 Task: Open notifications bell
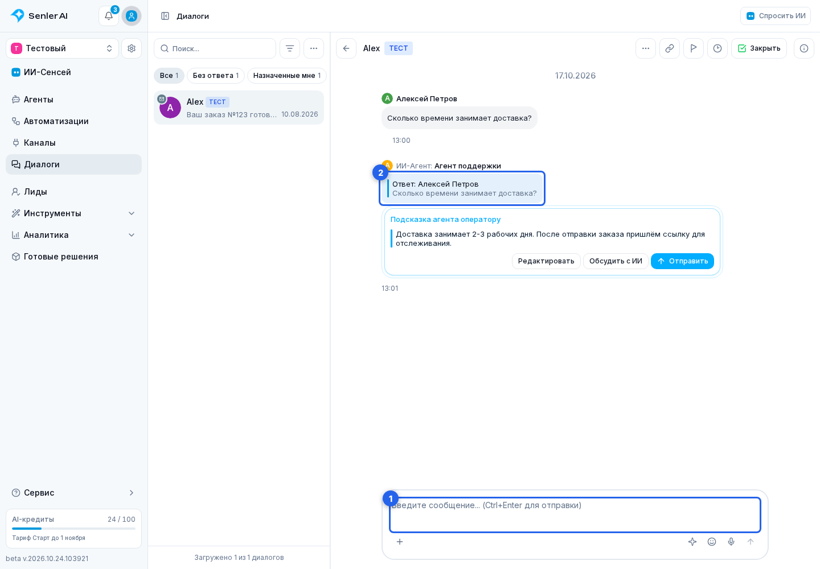coord(109,16)
